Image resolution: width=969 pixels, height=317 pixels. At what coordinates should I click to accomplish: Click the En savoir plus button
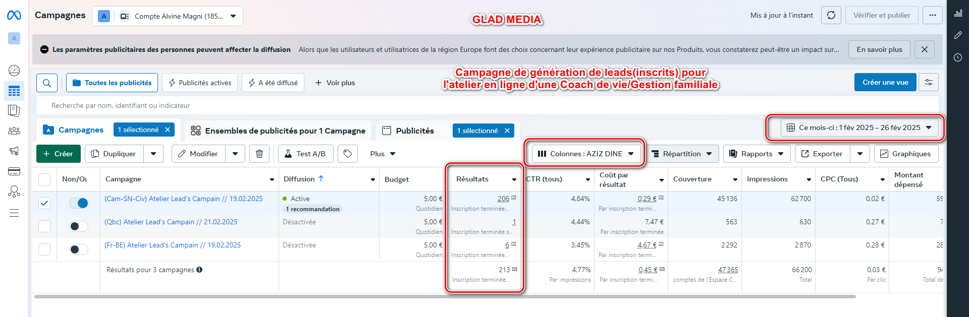pyautogui.click(x=879, y=49)
